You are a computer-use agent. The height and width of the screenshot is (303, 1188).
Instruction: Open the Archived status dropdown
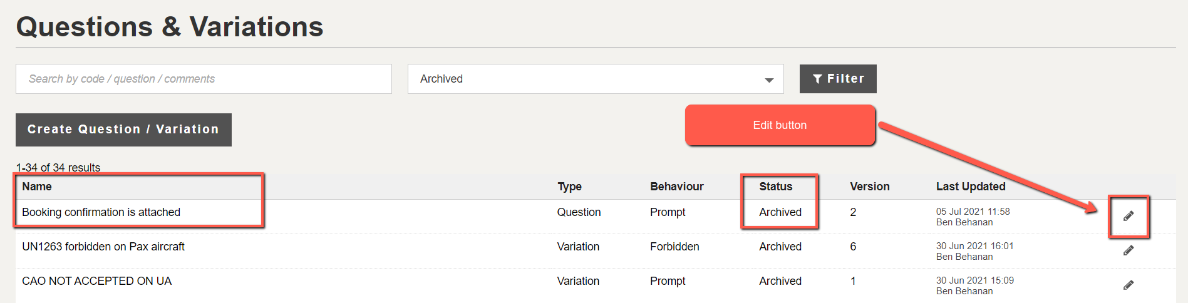pyautogui.click(x=596, y=79)
